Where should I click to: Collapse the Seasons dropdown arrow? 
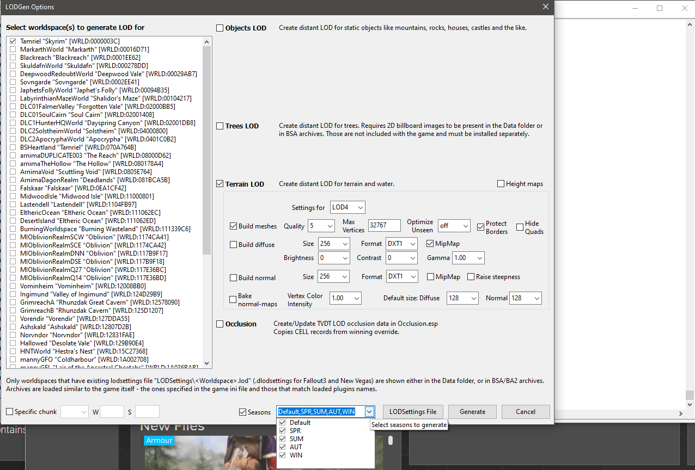coord(369,412)
